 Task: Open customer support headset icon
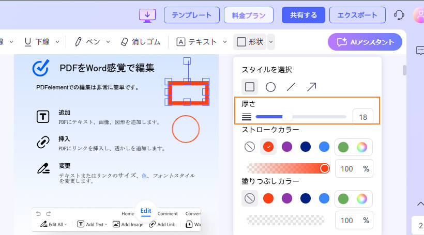[x=399, y=15]
